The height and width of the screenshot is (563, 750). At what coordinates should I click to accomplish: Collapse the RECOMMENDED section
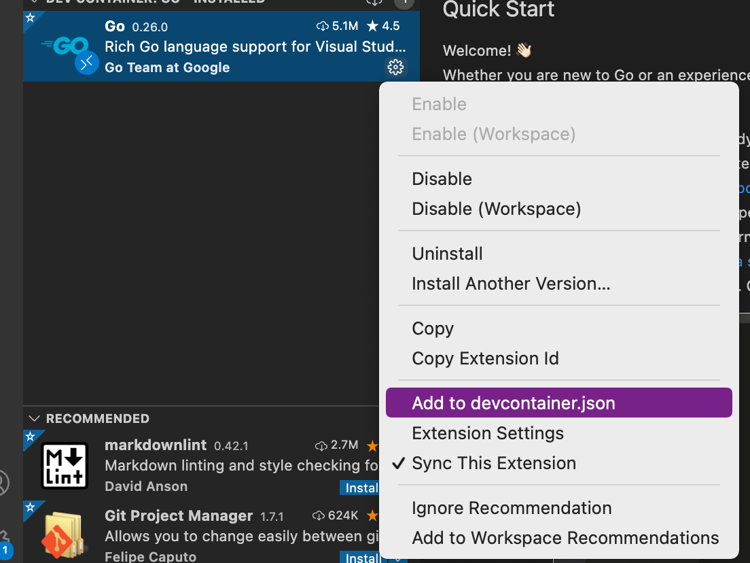click(x=35, y=419)
